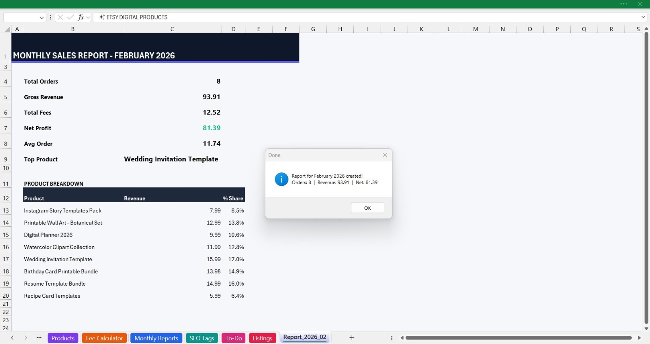Select column C header

(x=172, y=29)
